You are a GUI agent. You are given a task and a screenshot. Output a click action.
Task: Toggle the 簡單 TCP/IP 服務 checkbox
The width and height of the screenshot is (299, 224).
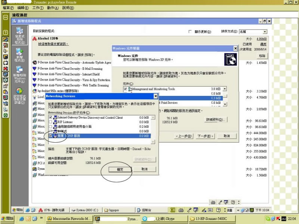[50, 136]
